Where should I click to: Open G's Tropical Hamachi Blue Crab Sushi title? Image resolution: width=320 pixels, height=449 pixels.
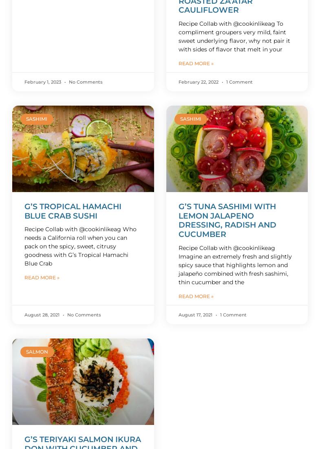pyautogui.click(x=73, y=211)
